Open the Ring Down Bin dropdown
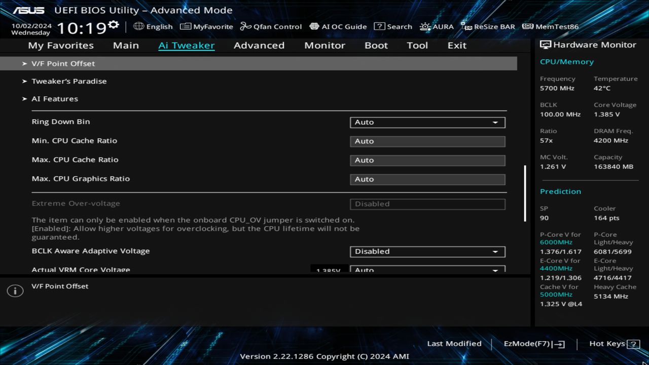This screenshot has width=649, height=365. coord(427,122)
